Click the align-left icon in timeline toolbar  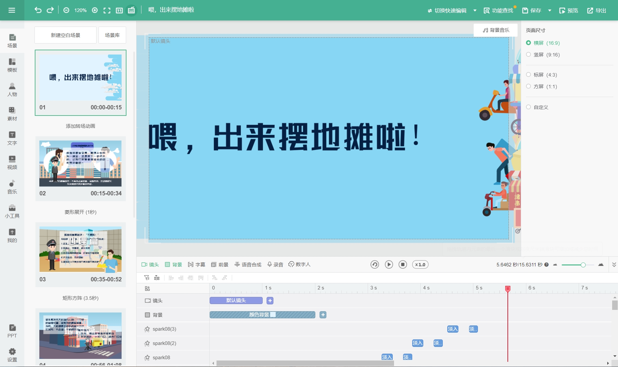click(x=171, y=277)
